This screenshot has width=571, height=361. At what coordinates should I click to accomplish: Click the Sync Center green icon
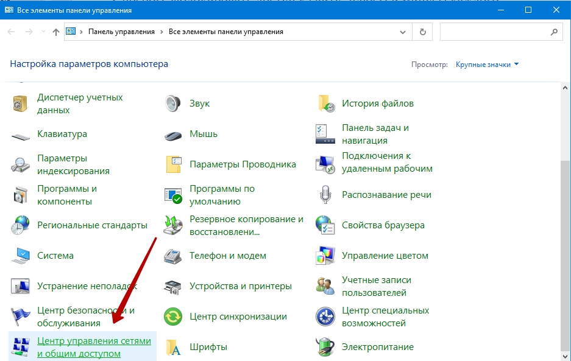tap(174, 317)
